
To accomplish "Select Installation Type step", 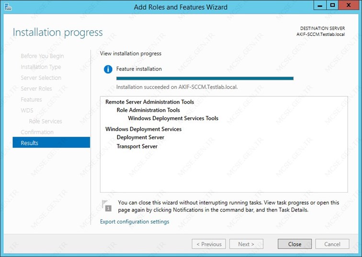I will [41, 67].
